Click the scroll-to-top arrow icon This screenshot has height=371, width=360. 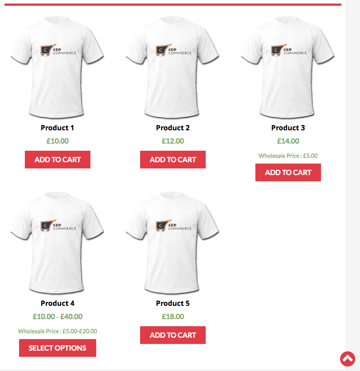pyautogui.click(x=348, y=359)
